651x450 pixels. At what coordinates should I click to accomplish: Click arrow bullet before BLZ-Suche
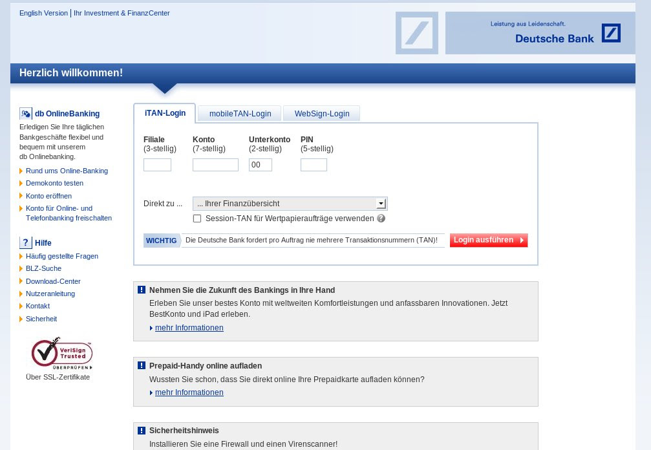(21, 268)
